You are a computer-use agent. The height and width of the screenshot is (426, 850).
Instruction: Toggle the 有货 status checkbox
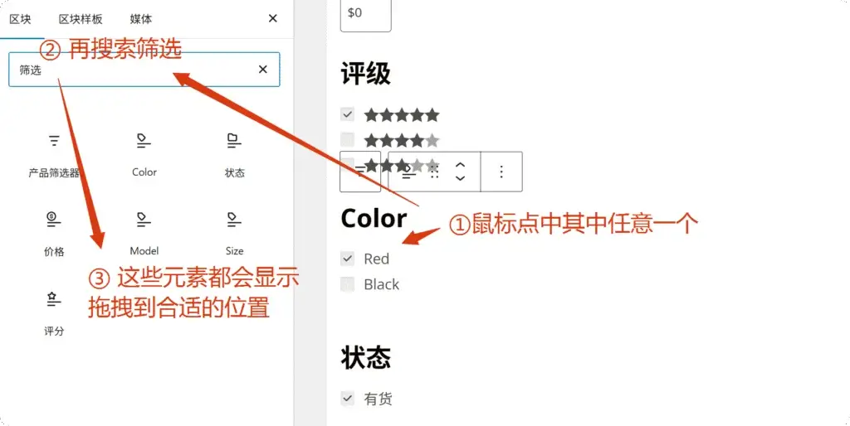pyautogui.click(x=348, y=399)
